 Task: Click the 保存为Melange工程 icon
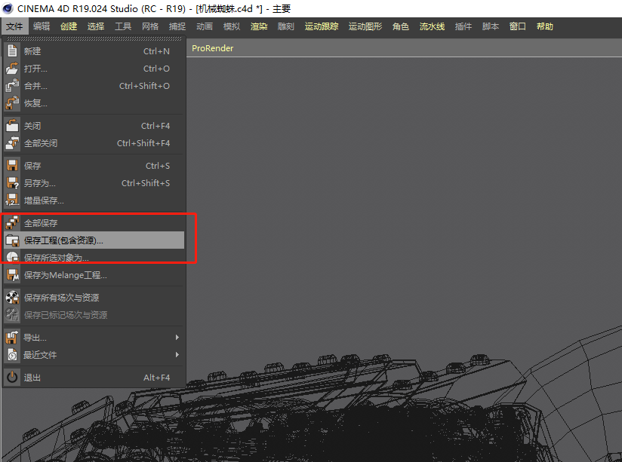12,275
